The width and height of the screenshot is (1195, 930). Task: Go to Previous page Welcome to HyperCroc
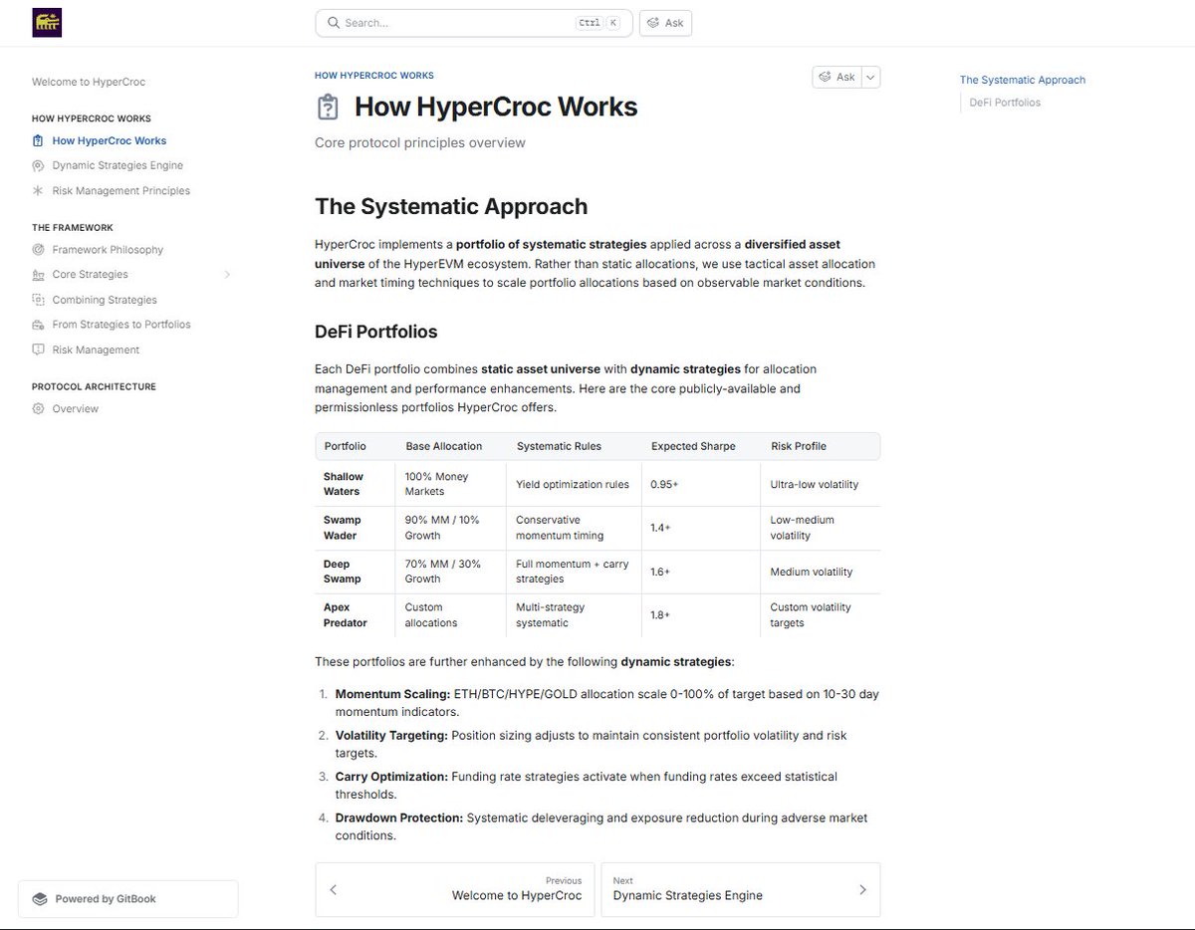(455, 889)
